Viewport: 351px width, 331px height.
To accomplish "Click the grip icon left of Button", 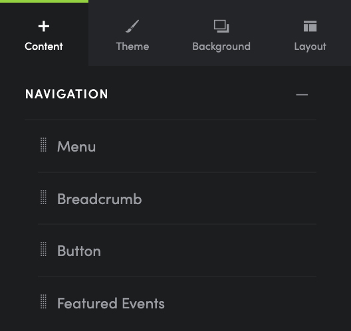I will 43,249.
